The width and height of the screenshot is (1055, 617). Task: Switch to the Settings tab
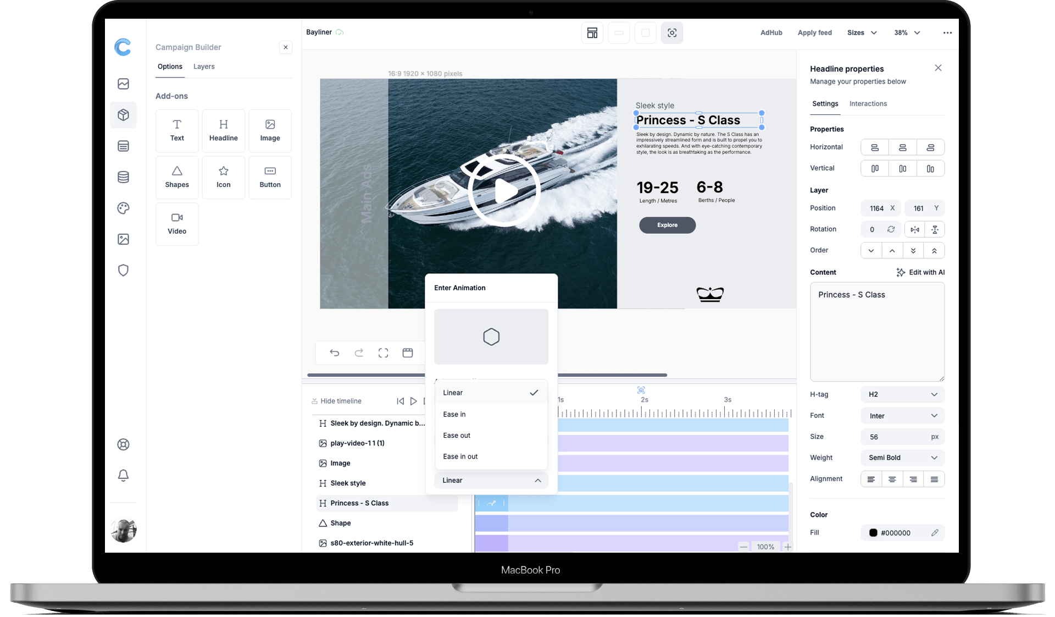tap(825, 104)
